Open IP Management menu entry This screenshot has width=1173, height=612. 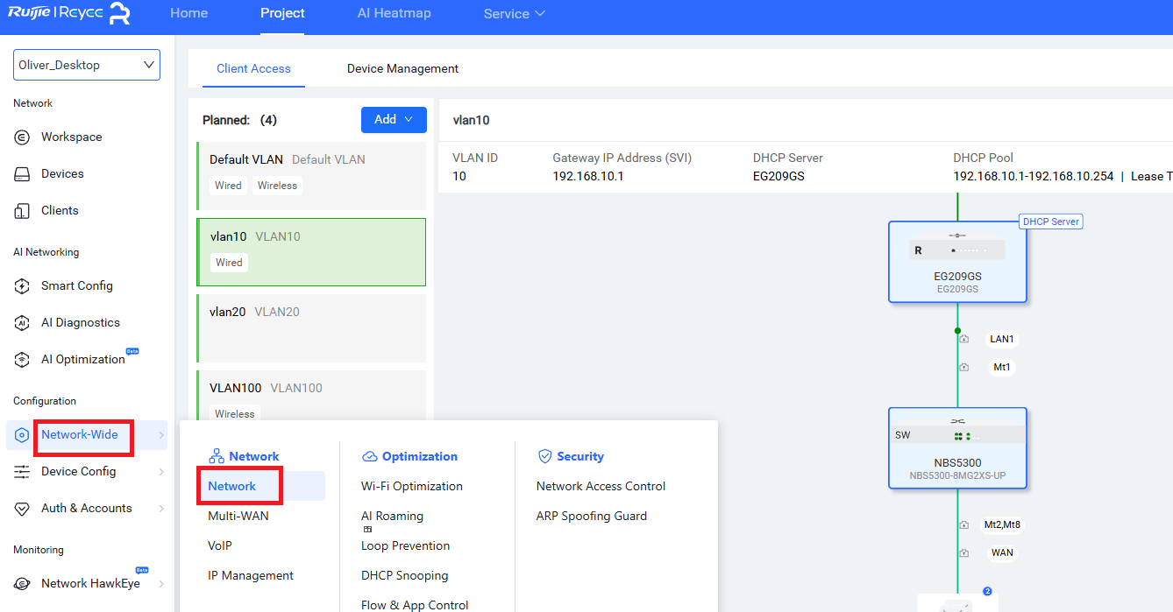tap(251, 575)
